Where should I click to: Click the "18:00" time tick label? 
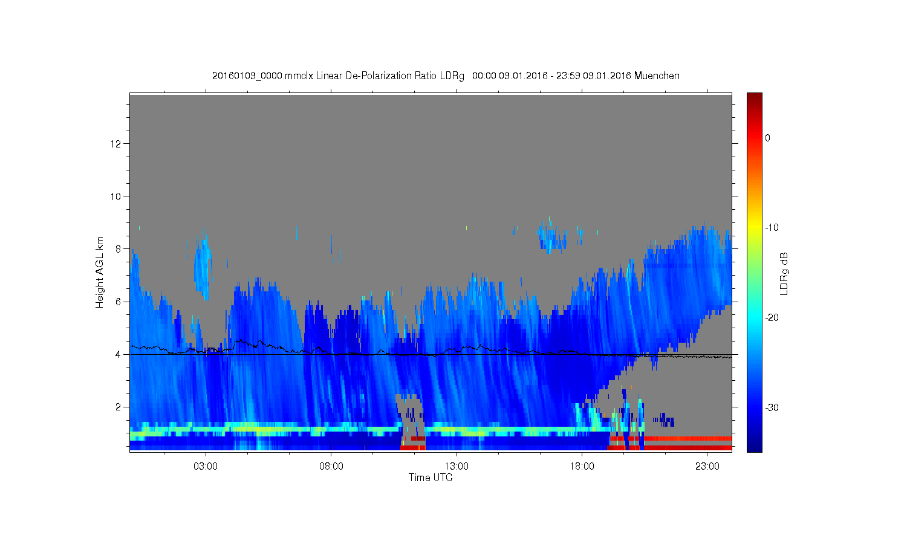point(582,467)
